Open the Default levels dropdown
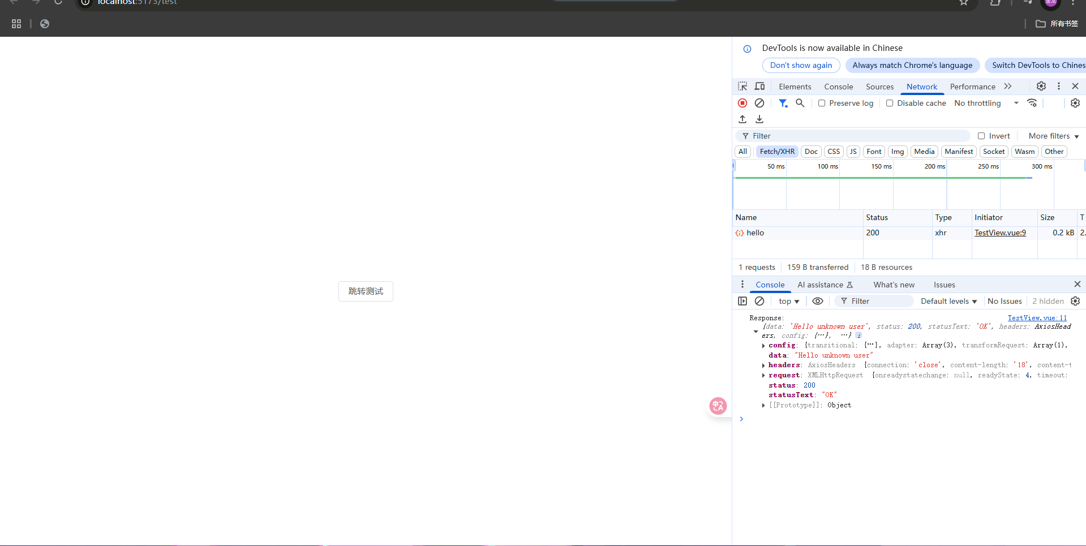The image size is (1086, 546). (949, 302)
